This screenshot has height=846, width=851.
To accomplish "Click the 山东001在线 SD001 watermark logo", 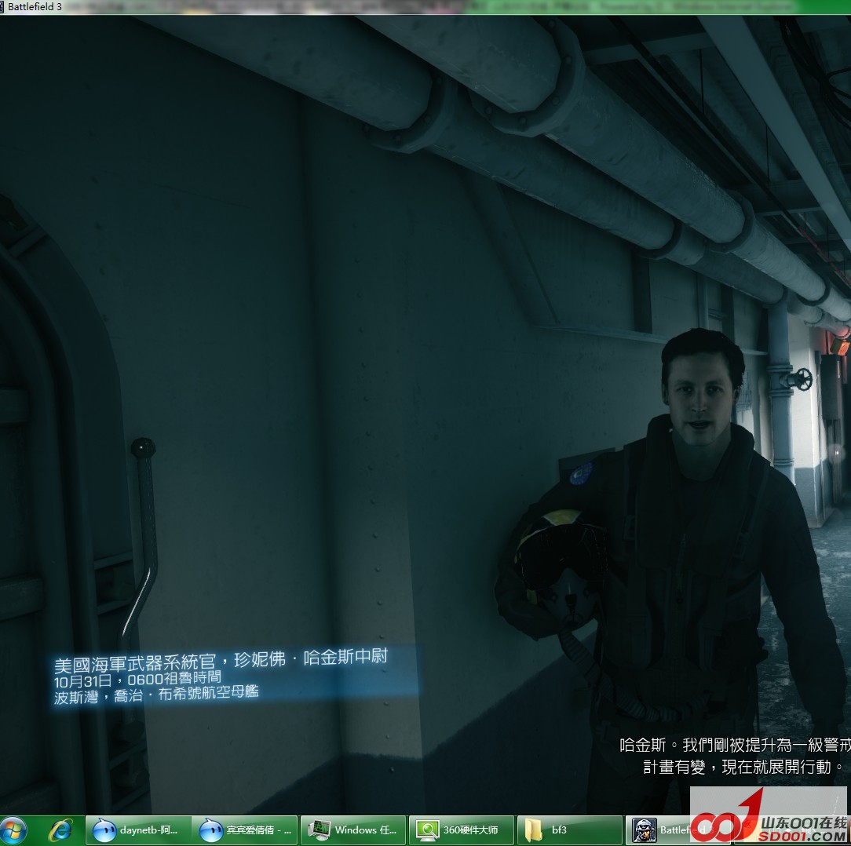I will [769, 816].
